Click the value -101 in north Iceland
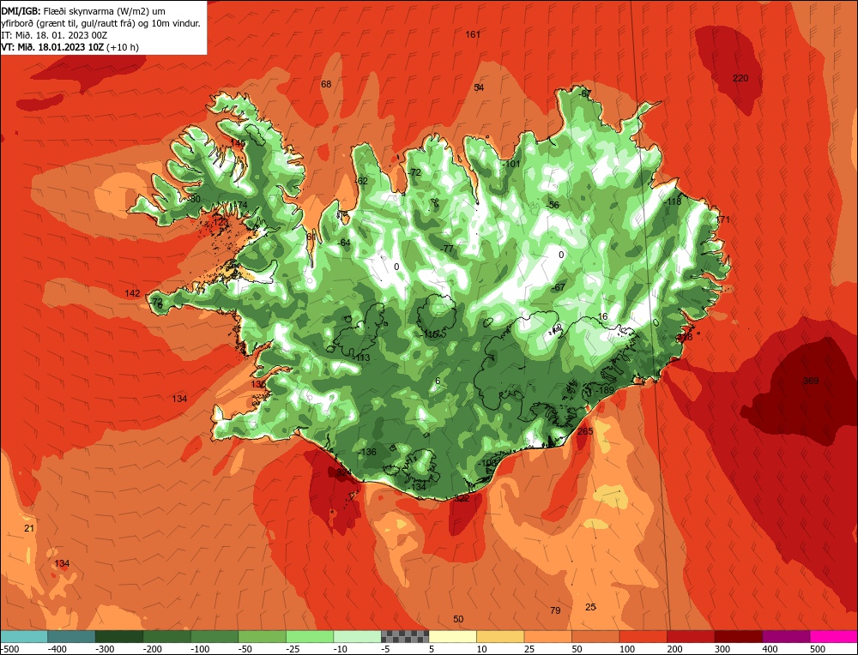The width and height of the screenshot is (858, 655). pos(511,164)
